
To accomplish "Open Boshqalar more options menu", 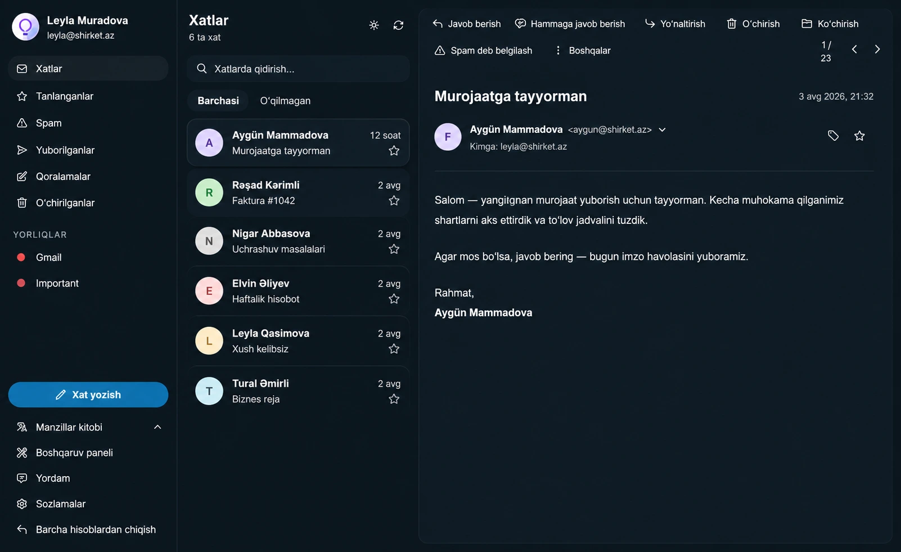I will pyautogui.click(x=582, y=51).
